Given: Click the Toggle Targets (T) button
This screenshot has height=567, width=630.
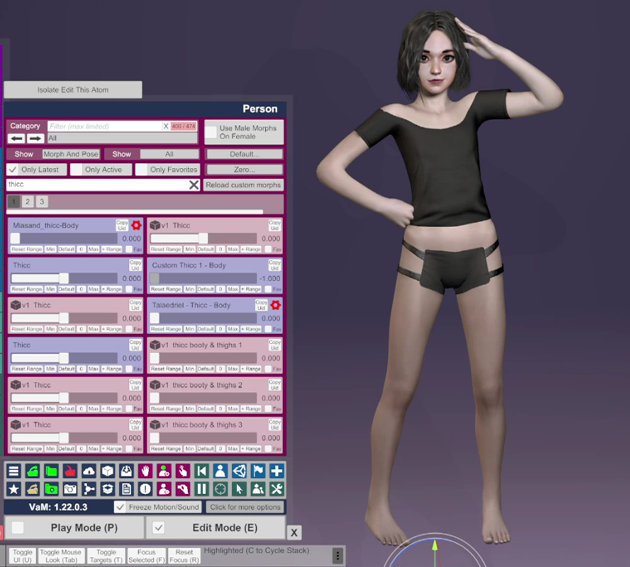Looking at the screenshot, I should click(x=106, y=556).
